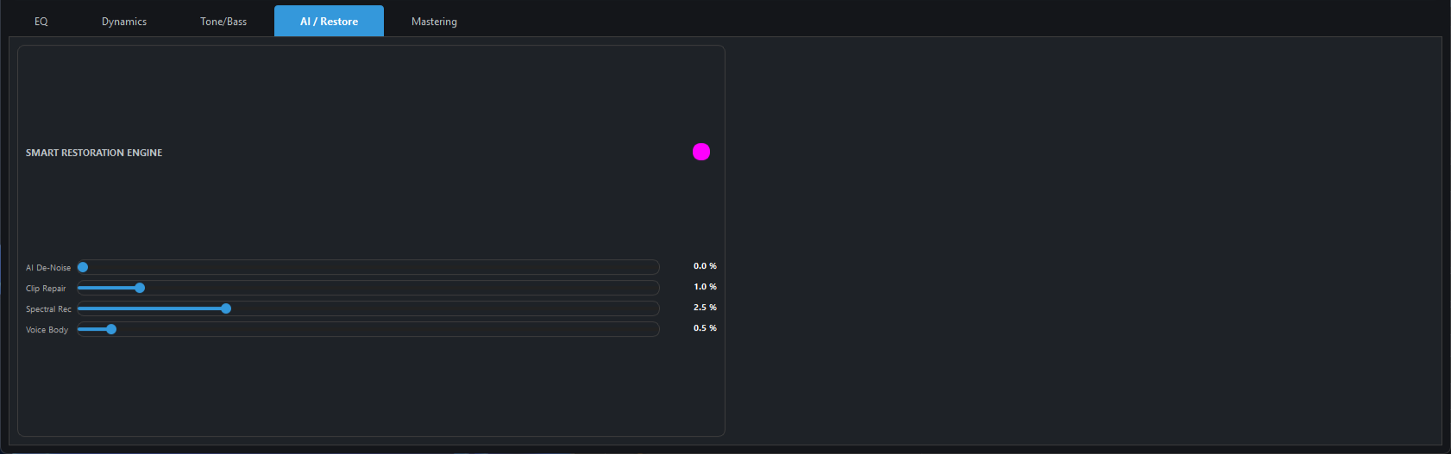Click the Voice Body label
1451x454 pixels.
[47, 330]
